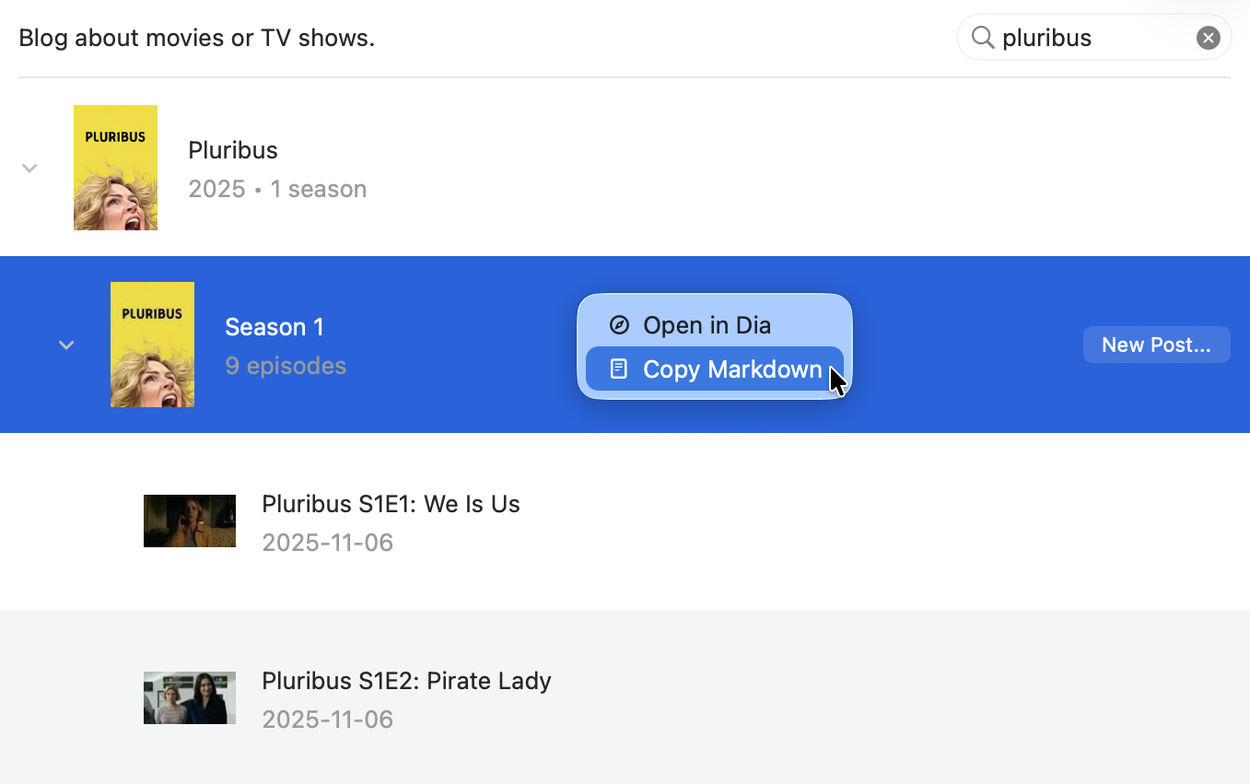Click the New Post button
The image size is (1250, 784).
1156,344
